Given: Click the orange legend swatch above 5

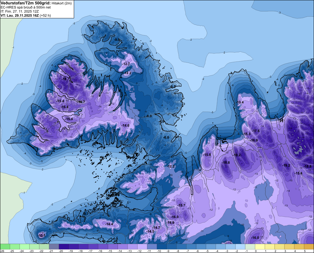Looking at the screenshot, I should (309, 247).
